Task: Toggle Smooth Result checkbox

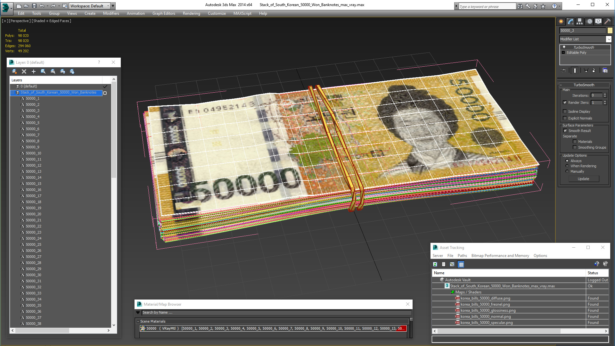Action: click(x=565, y=131)
